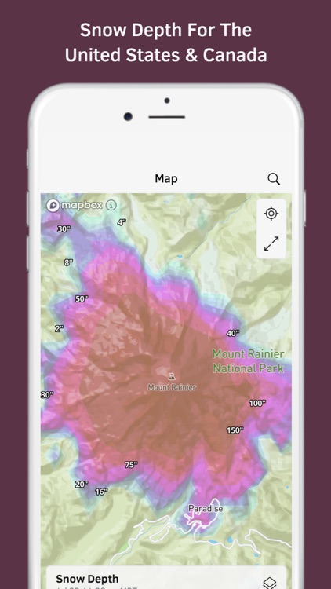Select the Mount Rainier National Park label
331x589 pixels.
click(x=248, y=361)
